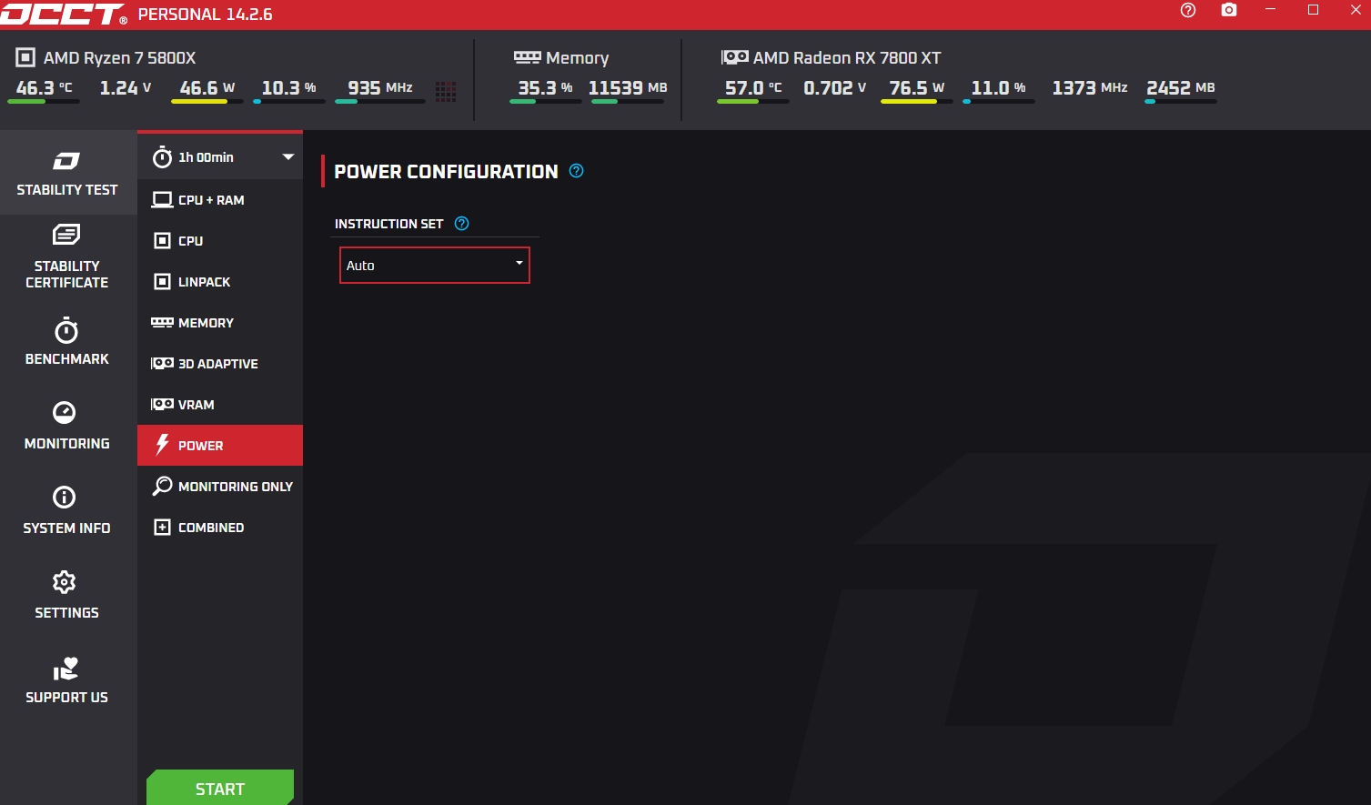Select the CPU test
1371x805 pixels.
coord(220,241)
